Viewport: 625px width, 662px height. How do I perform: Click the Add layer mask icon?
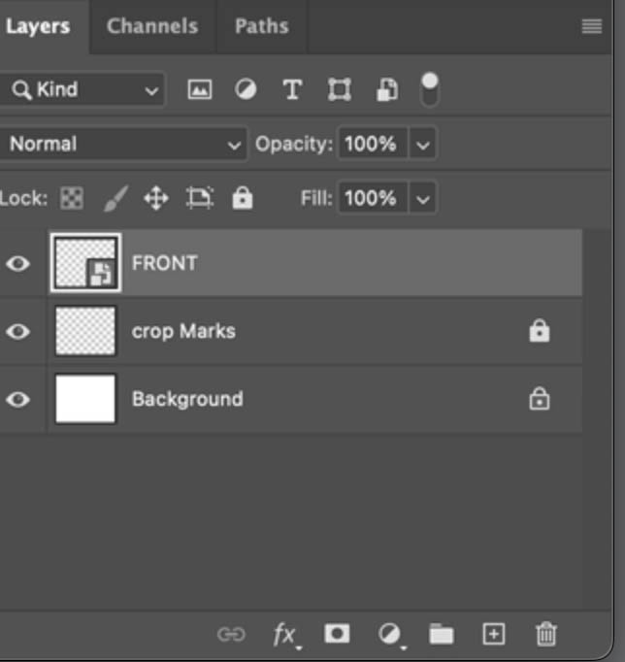click(337, 634)
